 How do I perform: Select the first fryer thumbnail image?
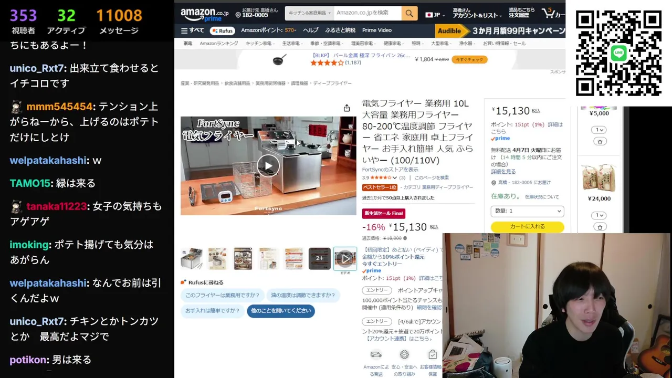click(x=192, y=258)
